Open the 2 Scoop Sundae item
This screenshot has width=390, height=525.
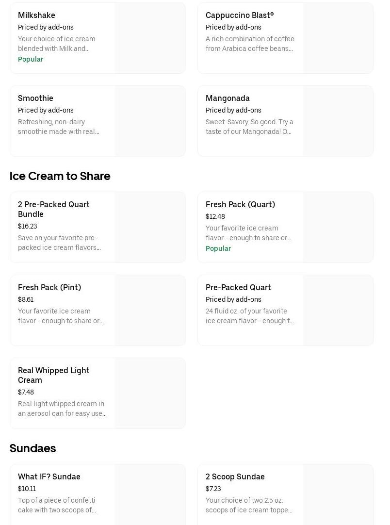(x=235, y=477)
